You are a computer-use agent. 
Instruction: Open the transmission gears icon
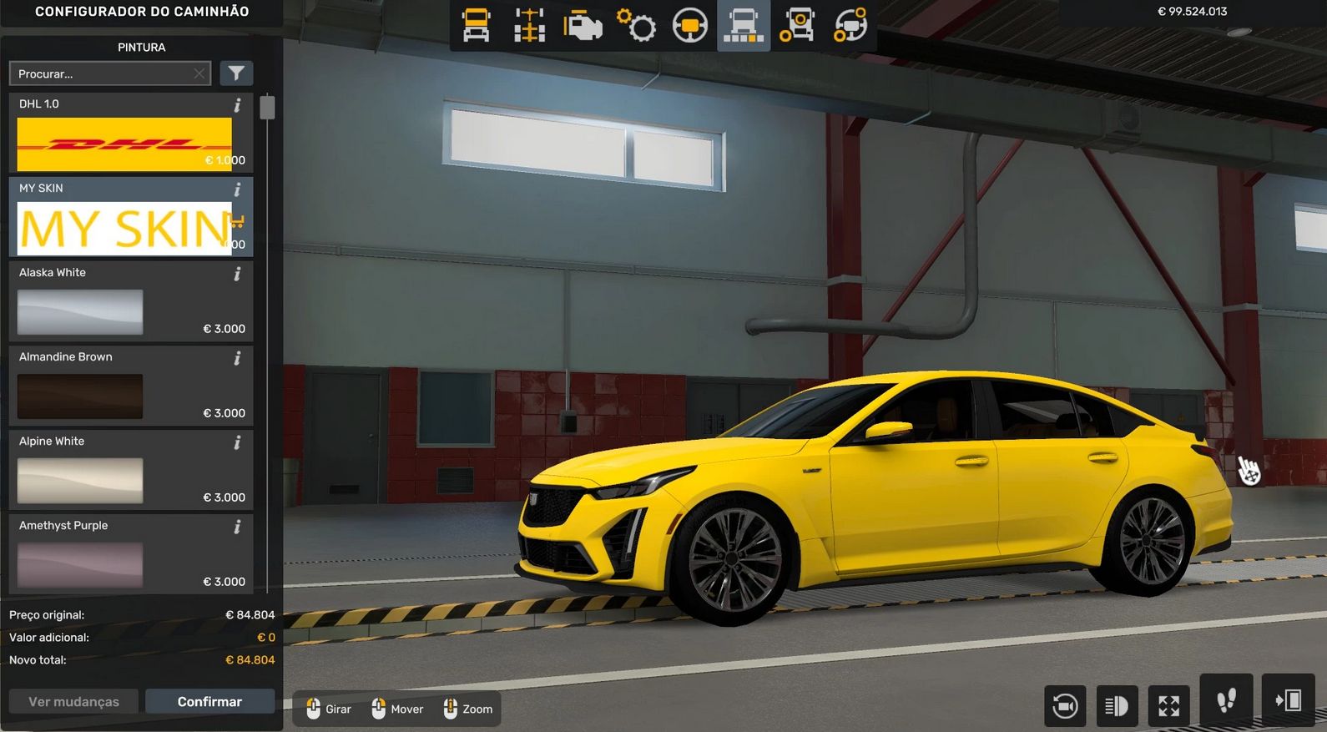[x=636, y=25]
